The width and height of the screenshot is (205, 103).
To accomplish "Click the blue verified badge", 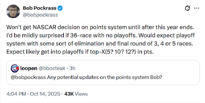I will coord(60,8).
